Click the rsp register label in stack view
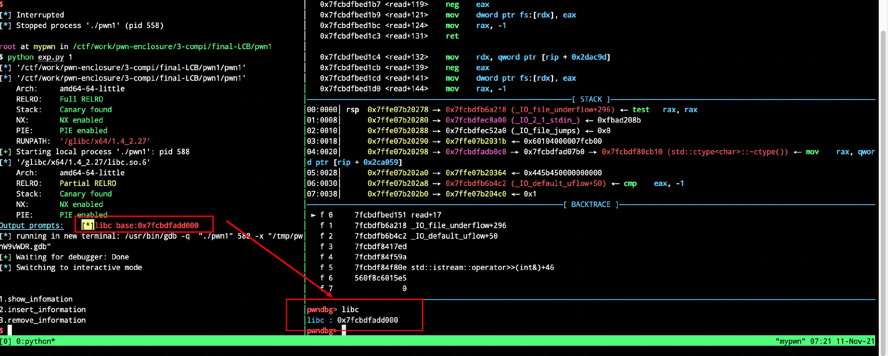This screenshot has height=356, width=888. click(x=352, y=109)
